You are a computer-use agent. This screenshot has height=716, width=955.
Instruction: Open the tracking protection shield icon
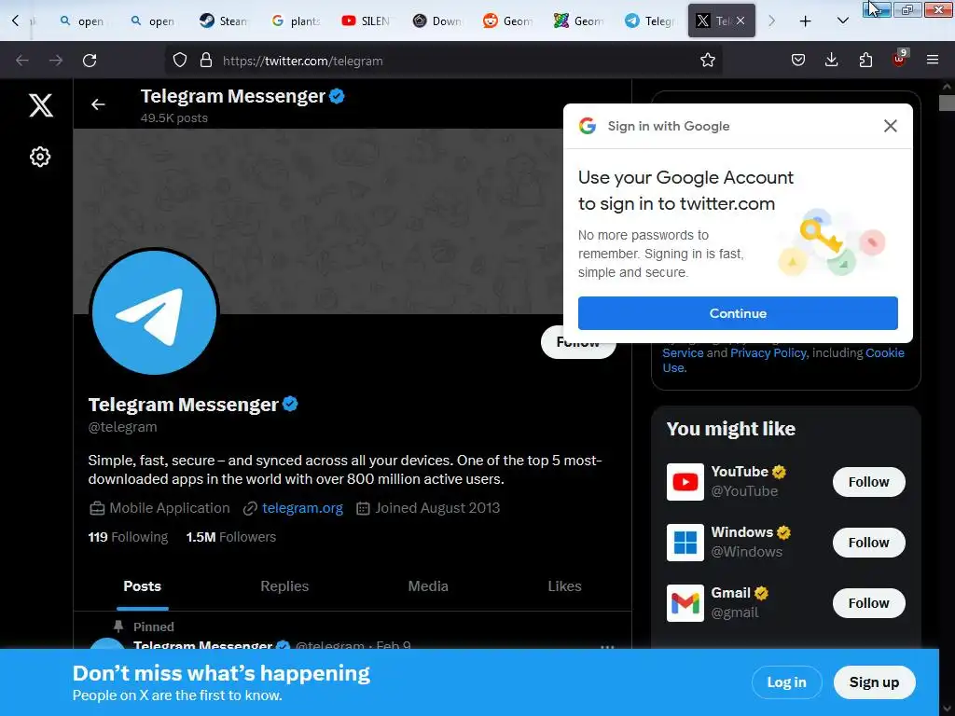click(x=180, y=61)
